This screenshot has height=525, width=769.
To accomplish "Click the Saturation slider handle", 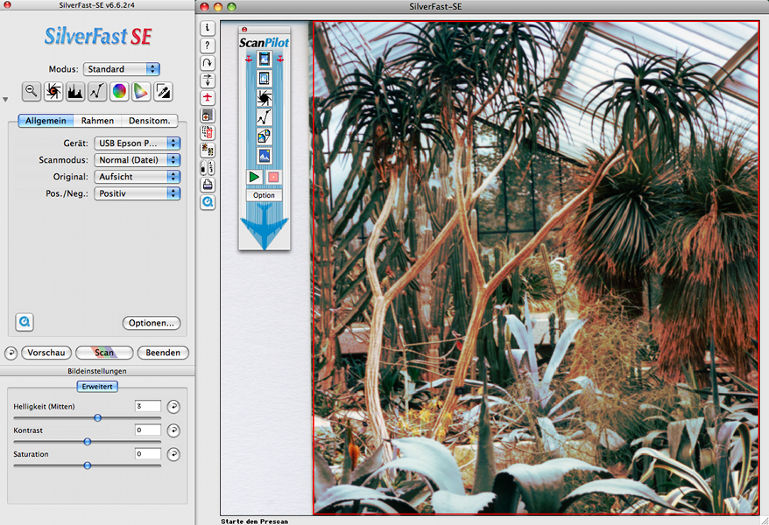I will [x=87, y=465].
